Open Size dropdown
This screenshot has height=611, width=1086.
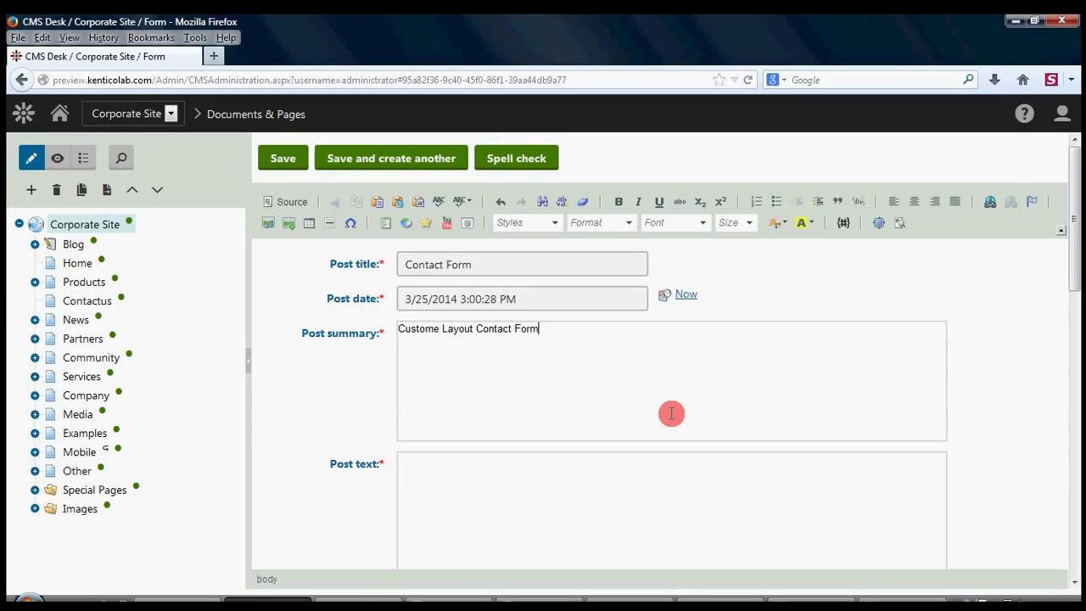(x=735, y=223)
